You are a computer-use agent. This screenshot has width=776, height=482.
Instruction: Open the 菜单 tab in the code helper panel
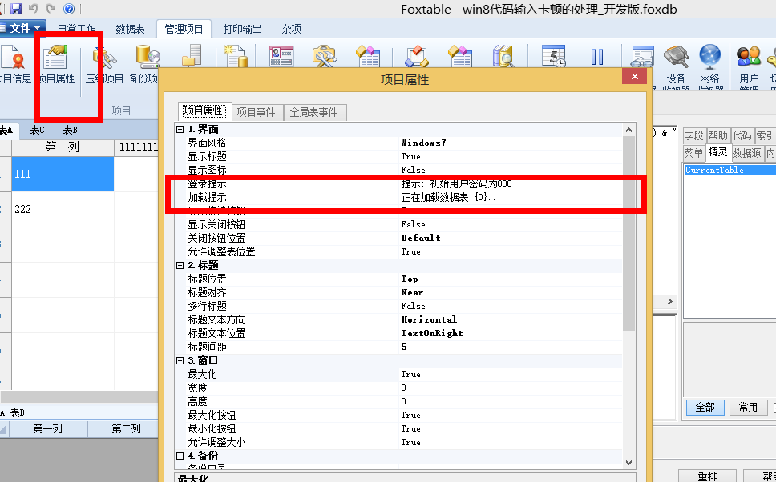point(694,153)
